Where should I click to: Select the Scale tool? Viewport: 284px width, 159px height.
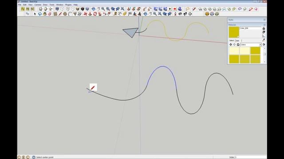coord(105,14)
